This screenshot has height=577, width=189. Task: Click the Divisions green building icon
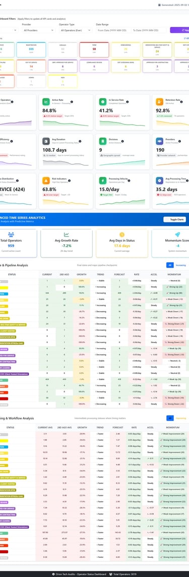[x=103, y=141]
